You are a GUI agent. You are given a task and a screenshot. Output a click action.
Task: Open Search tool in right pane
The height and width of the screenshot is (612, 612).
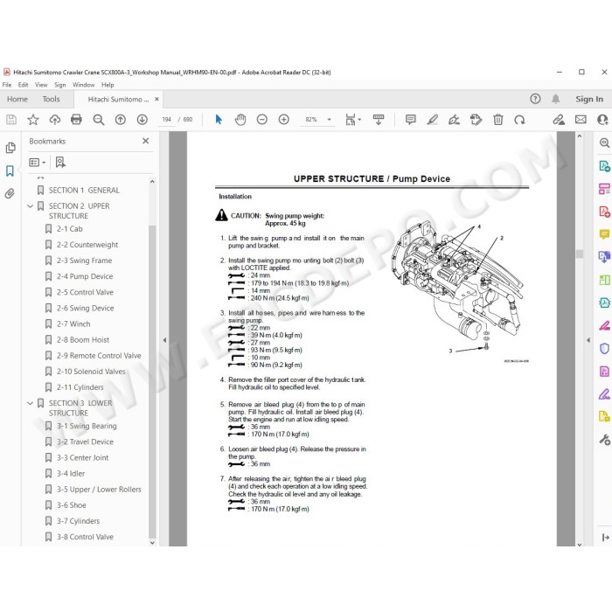[604, 143]
